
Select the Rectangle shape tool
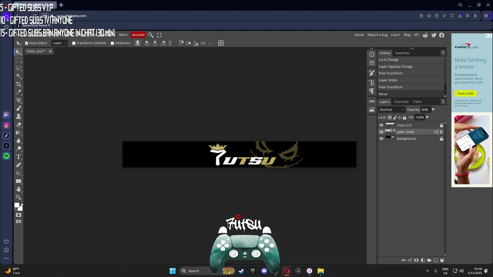point(18,181)
